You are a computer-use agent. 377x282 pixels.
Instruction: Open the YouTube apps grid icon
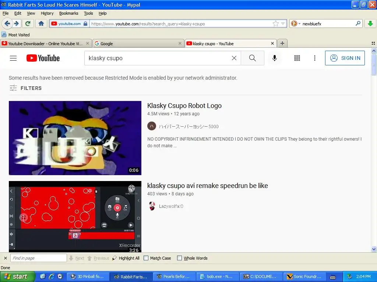coord(297,58)
